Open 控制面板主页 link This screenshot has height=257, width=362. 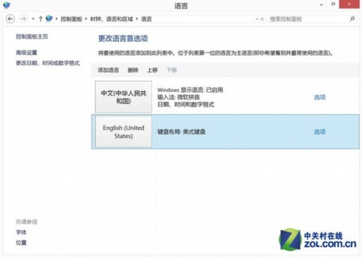pyautogui.click(x=32, y=36)
